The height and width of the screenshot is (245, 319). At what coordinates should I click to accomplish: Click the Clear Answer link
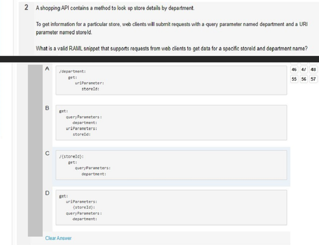pyautogui.click(x=58, y=238)
